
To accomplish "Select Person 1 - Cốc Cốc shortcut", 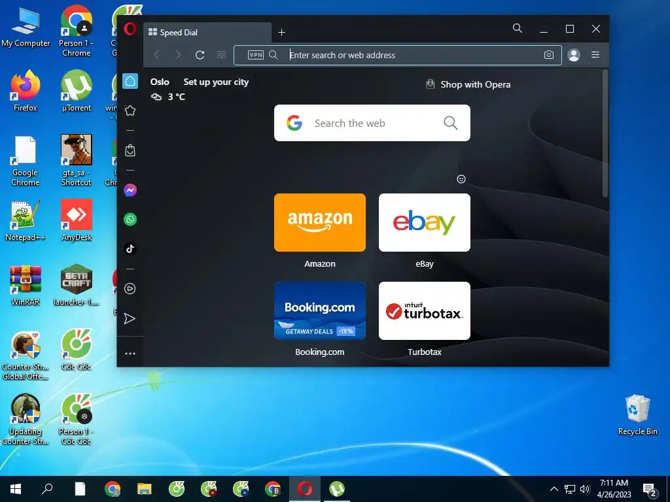I will coord(76,420).
